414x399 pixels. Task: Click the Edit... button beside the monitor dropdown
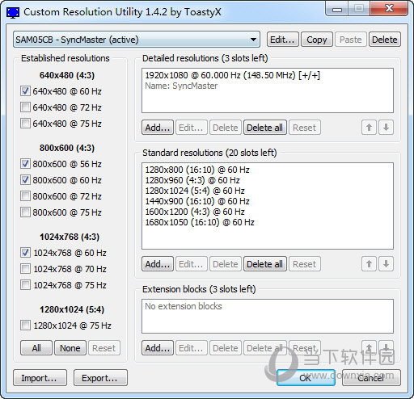pos(282,40)
